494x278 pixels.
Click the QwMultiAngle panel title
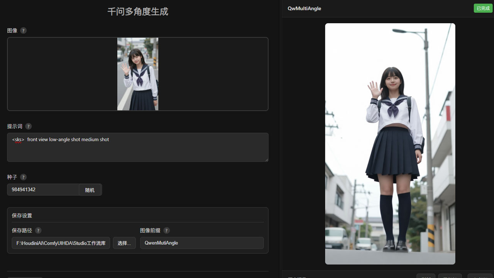(304, 8)
